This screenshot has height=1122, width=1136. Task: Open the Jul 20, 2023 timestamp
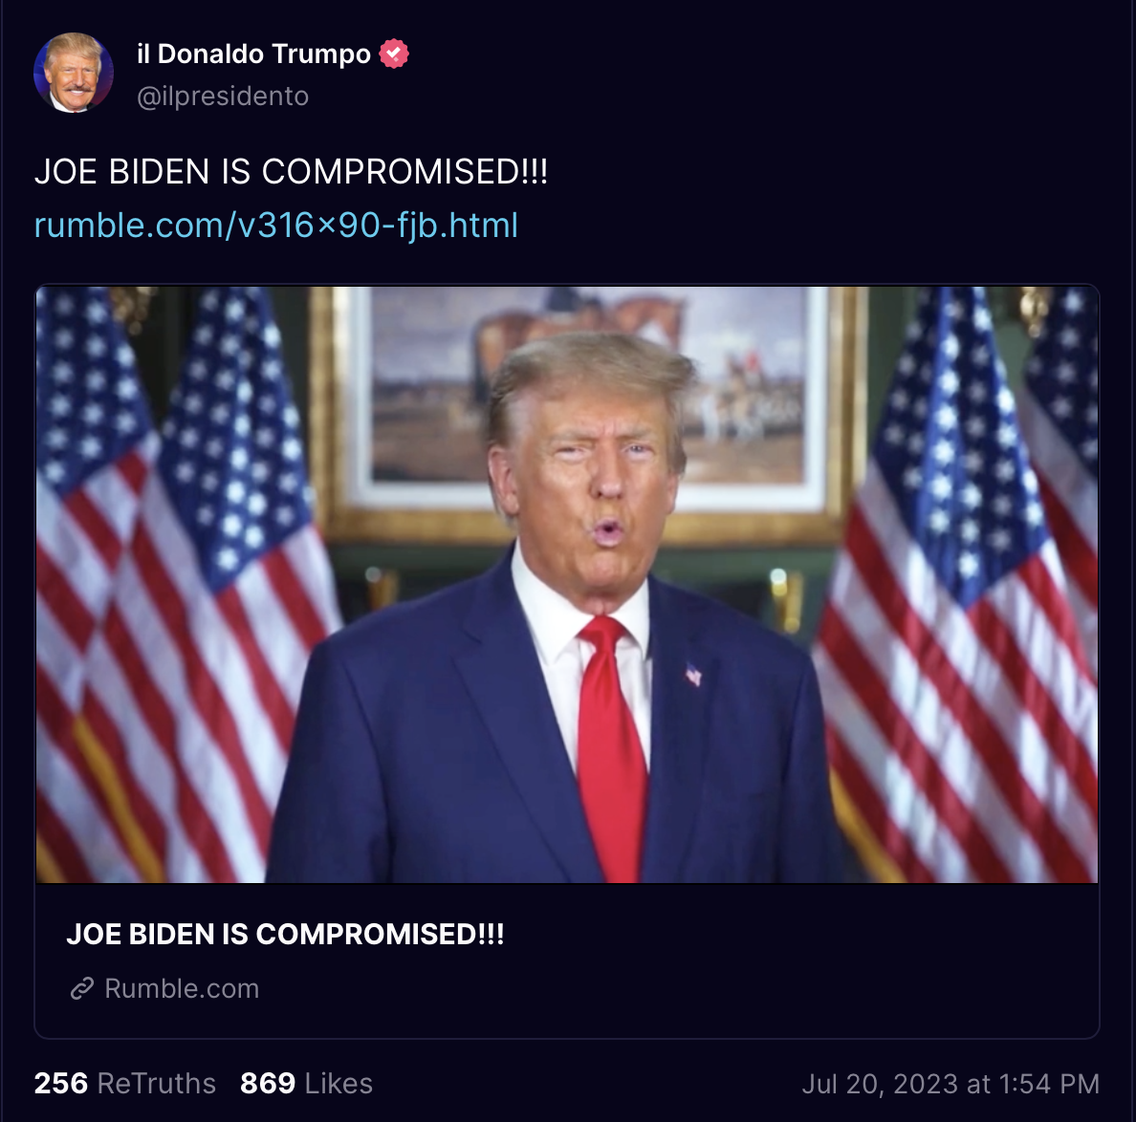click(950, 1084)
